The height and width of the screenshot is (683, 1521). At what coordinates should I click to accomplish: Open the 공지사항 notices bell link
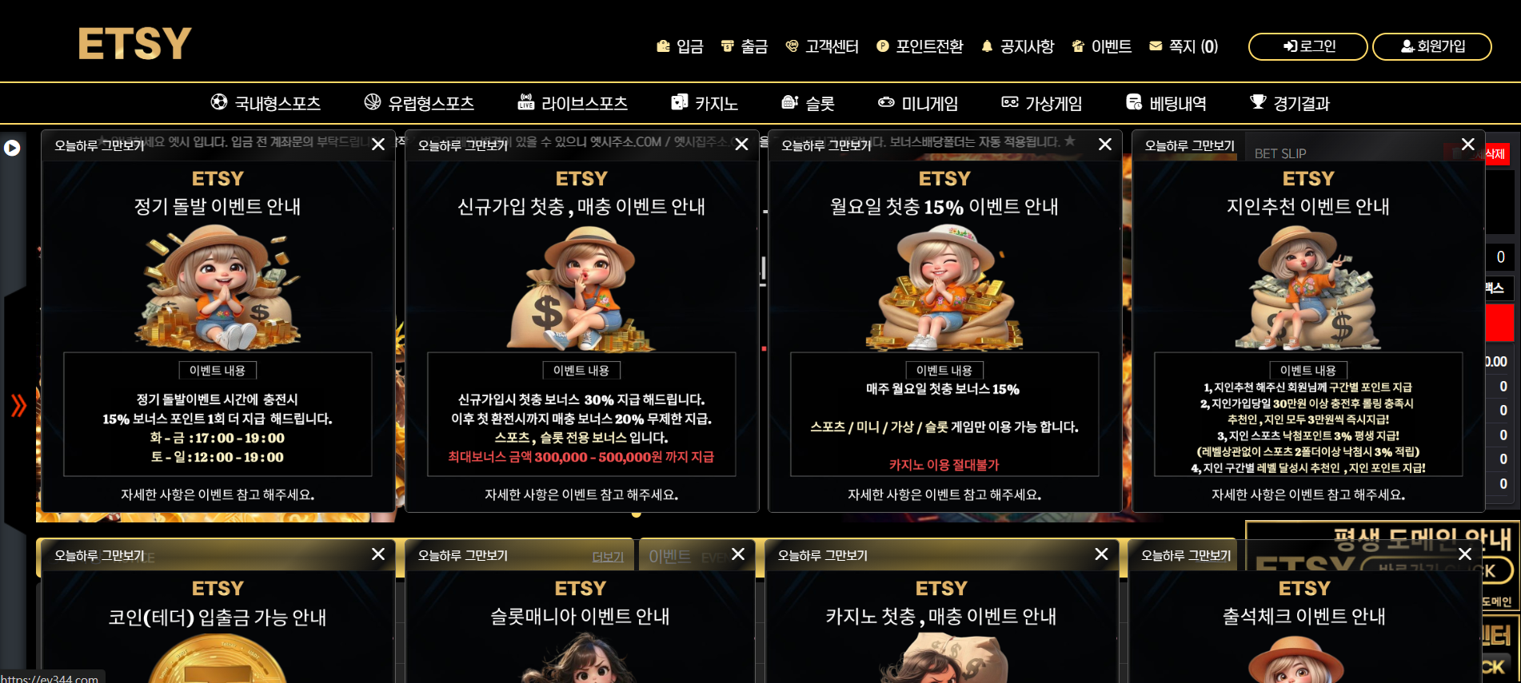(x=1017, y=46)
